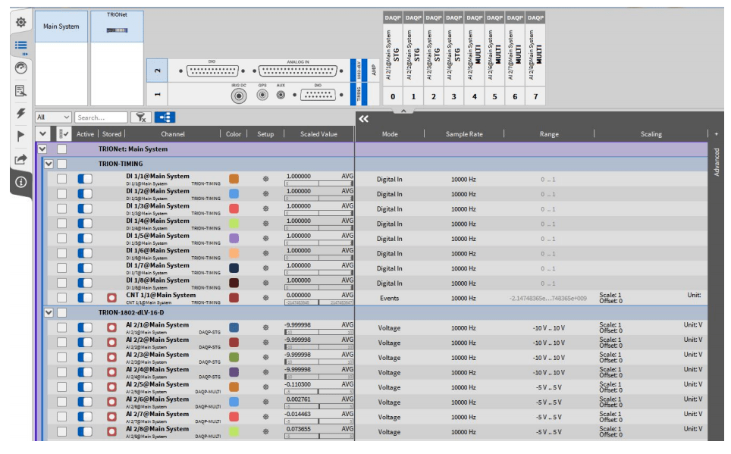Screen dimensions: 731x454
Task: Click the export share icon in sidebar
Action: [x=21, y=159]
